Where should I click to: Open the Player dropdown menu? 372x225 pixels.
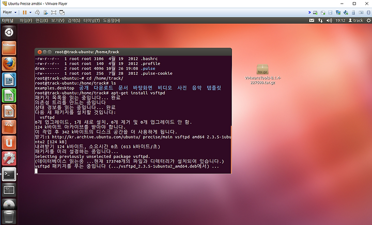10,12
